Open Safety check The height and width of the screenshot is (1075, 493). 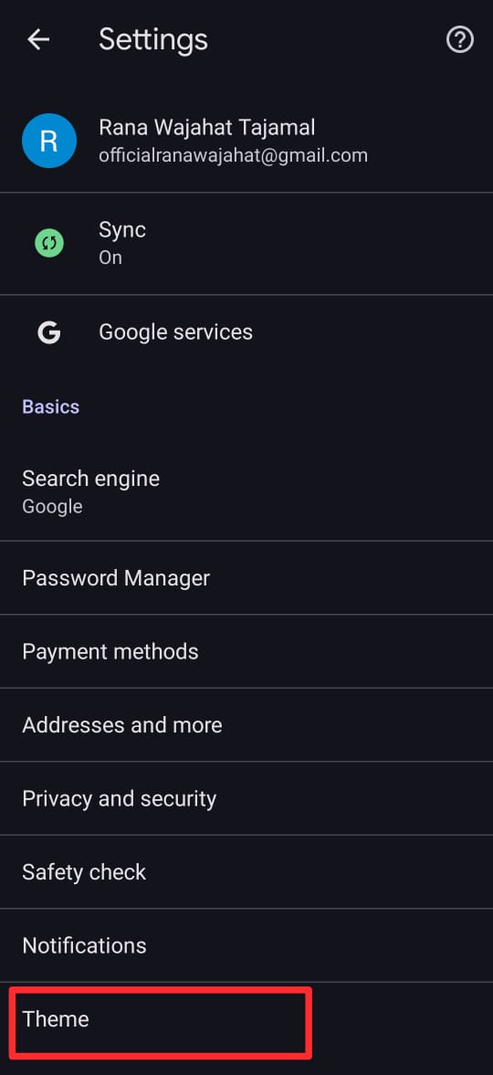(x=246, y=872)
